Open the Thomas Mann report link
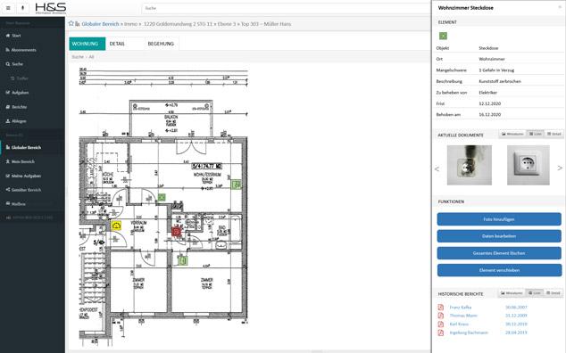566x353 pixels. (463, 316)
